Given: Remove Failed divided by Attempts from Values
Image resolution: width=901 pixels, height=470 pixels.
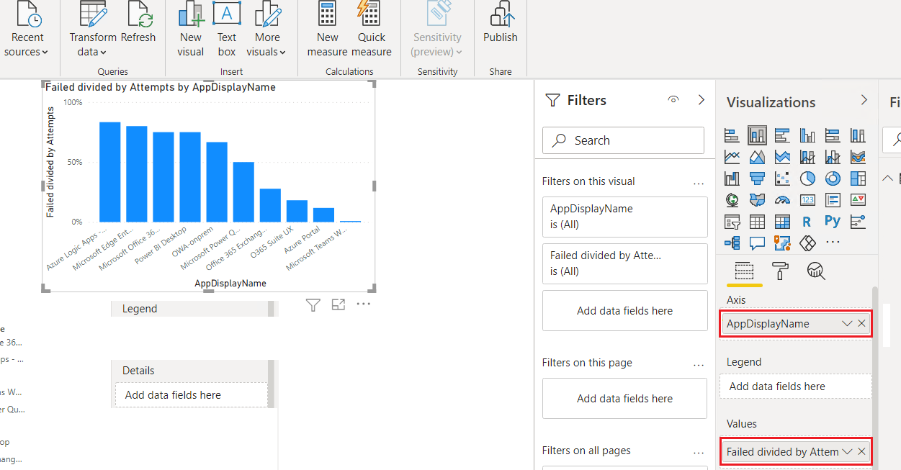Looking at the screenshot, I should 861,451.
